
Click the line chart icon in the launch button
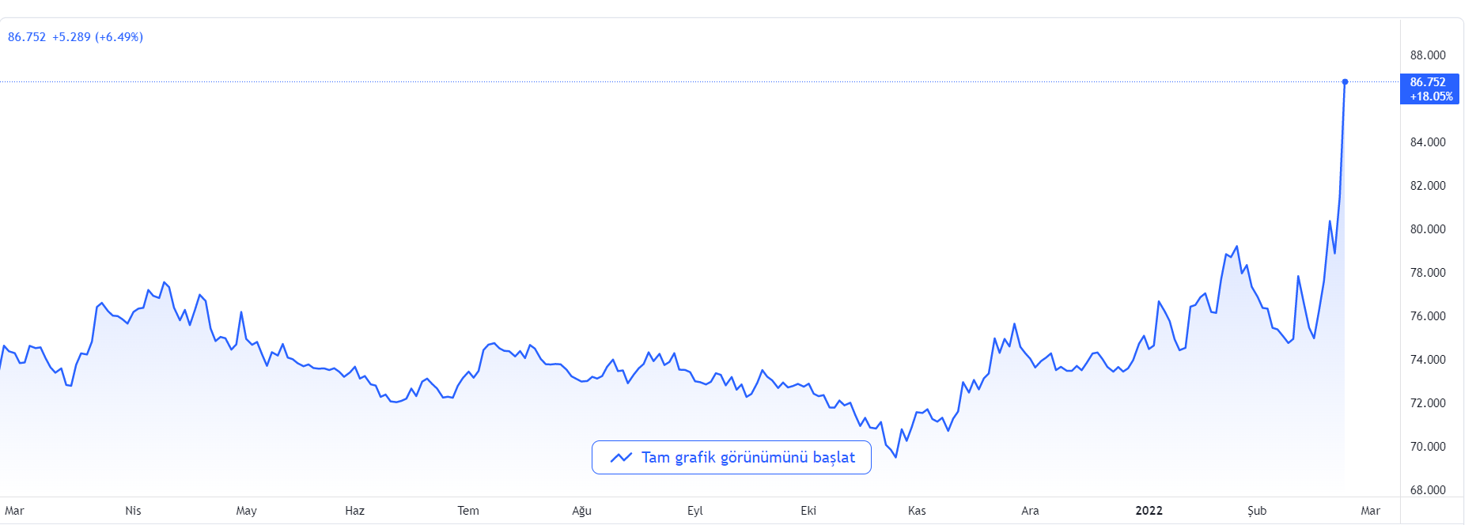click(x=621, y=458)
